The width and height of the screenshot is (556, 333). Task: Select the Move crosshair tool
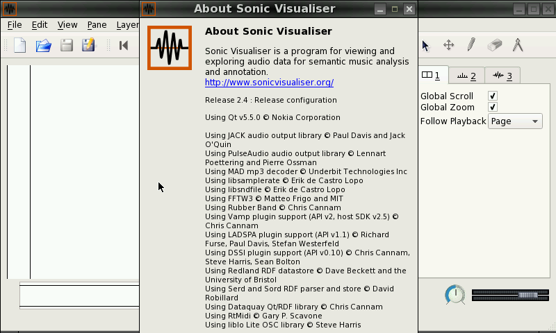point(448,45)
